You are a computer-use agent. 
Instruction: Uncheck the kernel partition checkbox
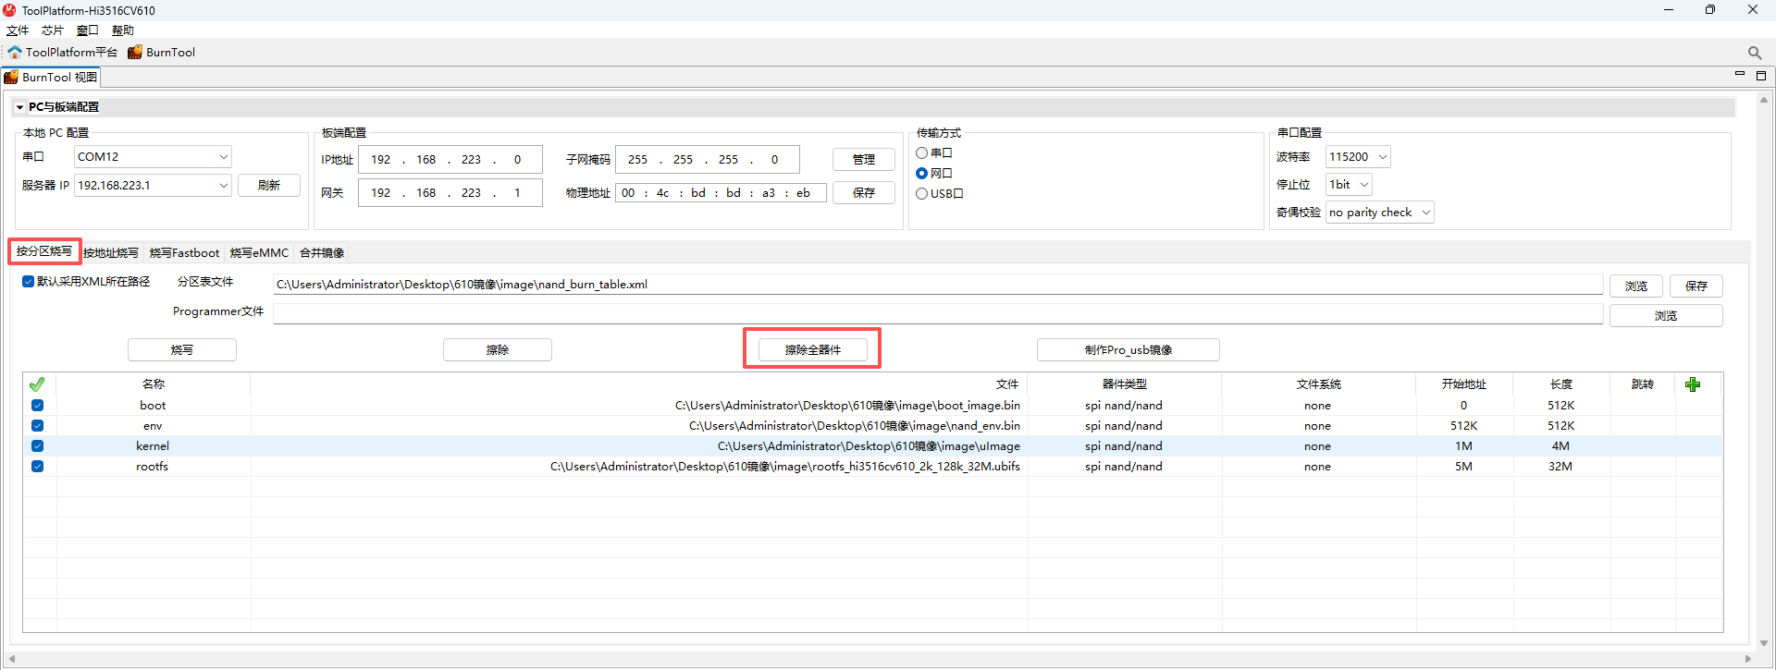(37, 446)
